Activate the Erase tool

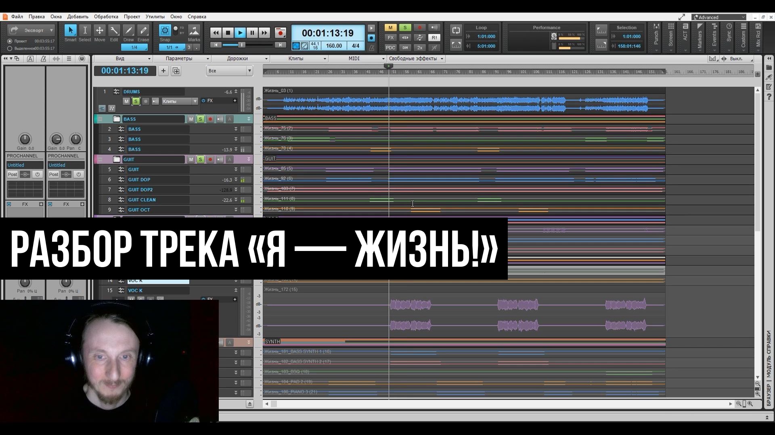[x=143, y=31]
